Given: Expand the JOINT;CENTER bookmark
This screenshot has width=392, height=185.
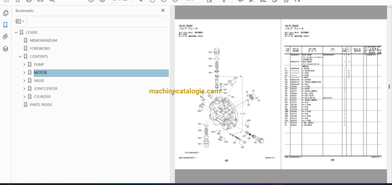Looking at the screenshot, I should pos(24,89).
